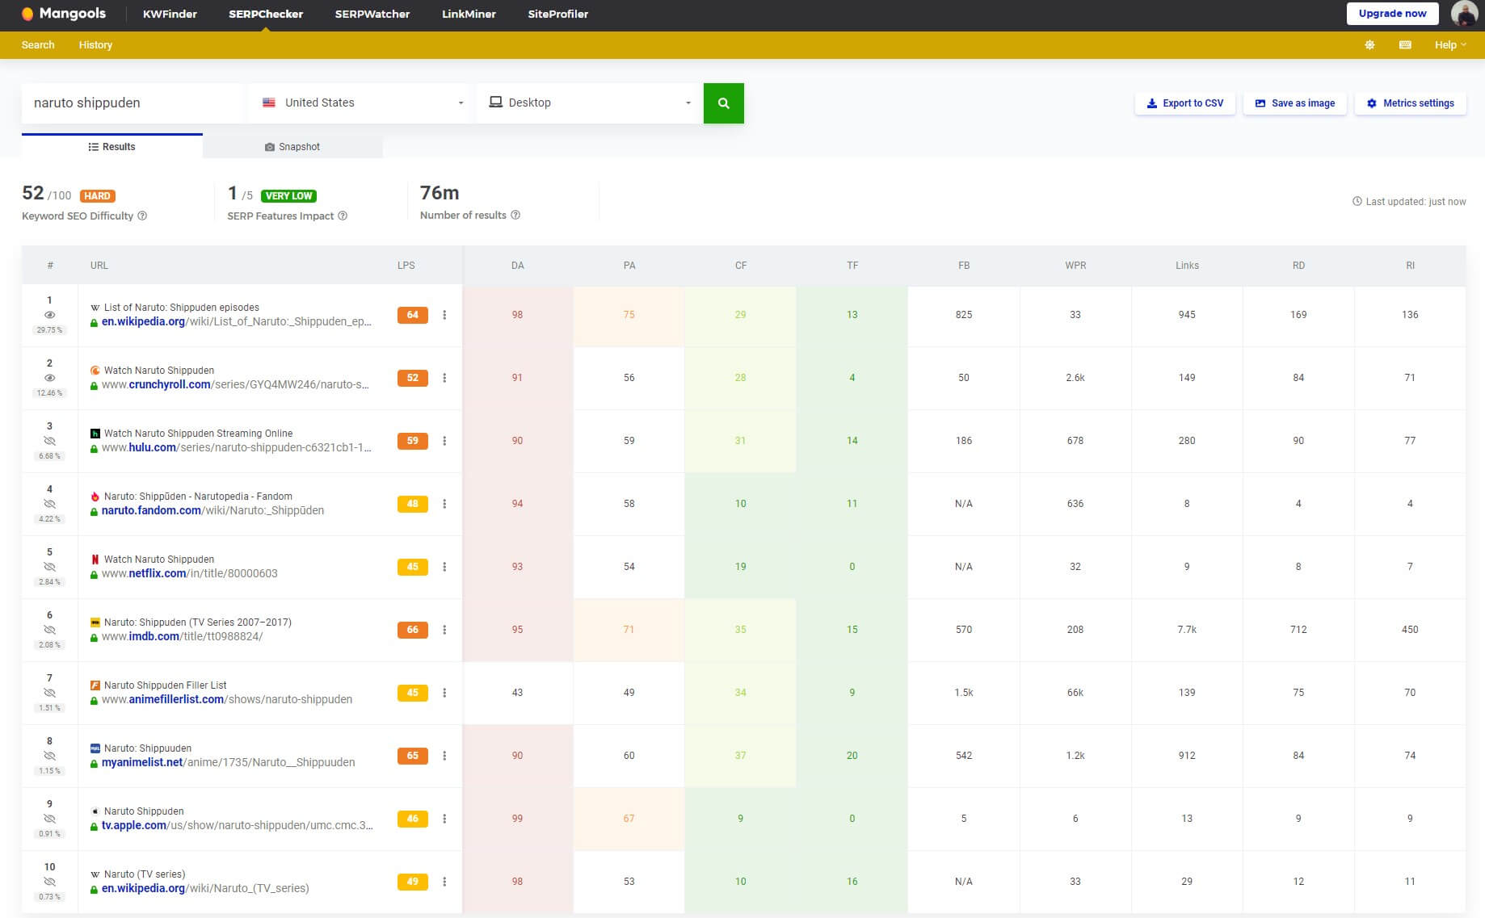Open the www.imdb.com result link
The image size is (1485, 918).
[x=183, y=636]
